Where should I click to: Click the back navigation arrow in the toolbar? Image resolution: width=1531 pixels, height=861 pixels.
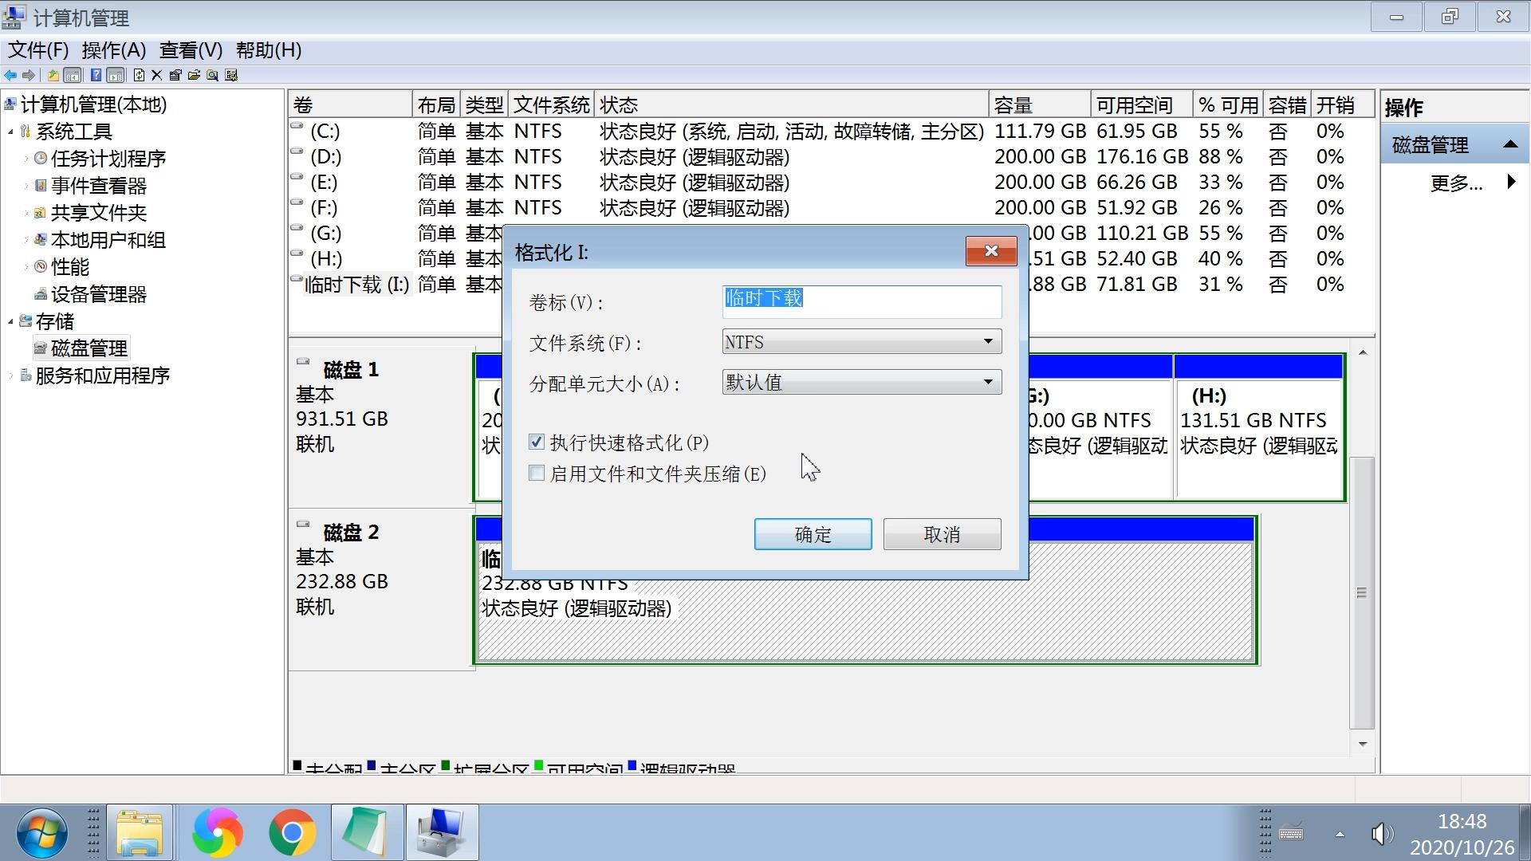click(10, 75)
